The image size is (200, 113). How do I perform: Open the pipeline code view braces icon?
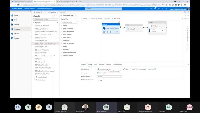(182, 19)
